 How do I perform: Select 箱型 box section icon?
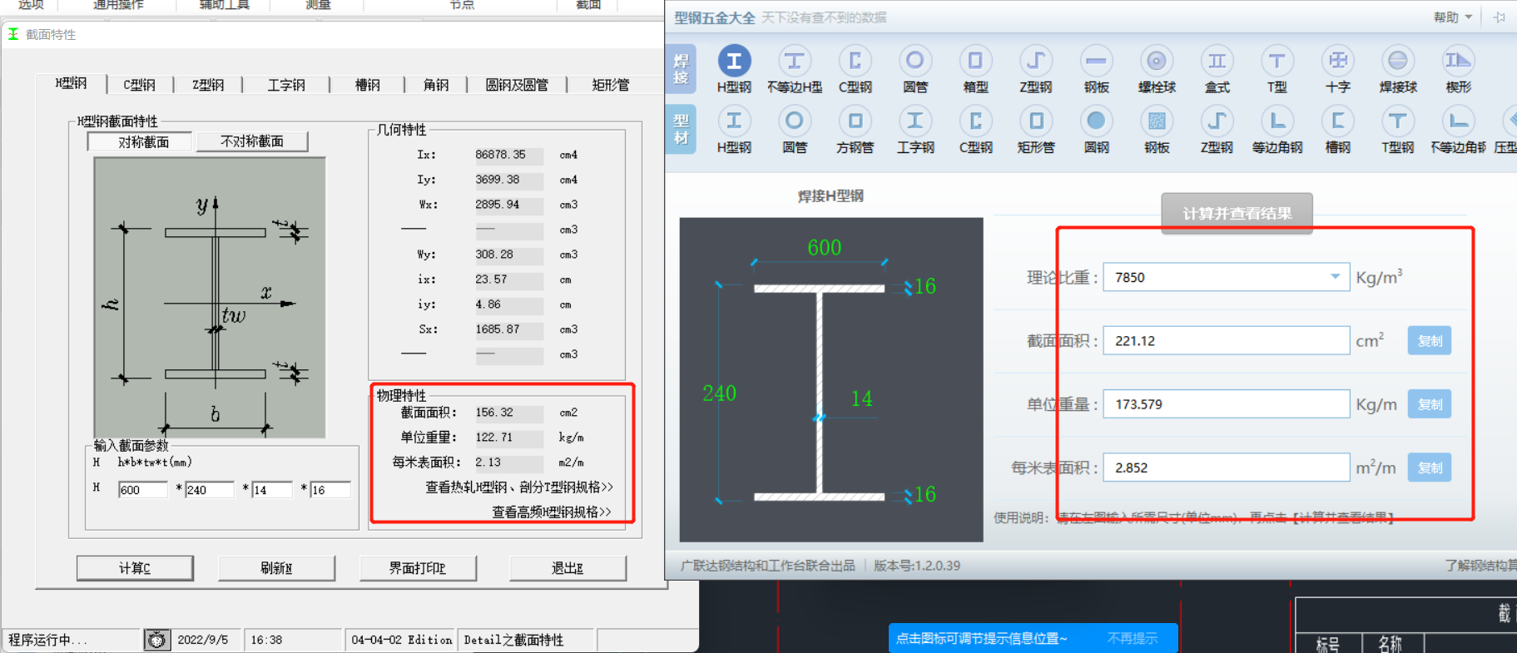click(975, 62)
